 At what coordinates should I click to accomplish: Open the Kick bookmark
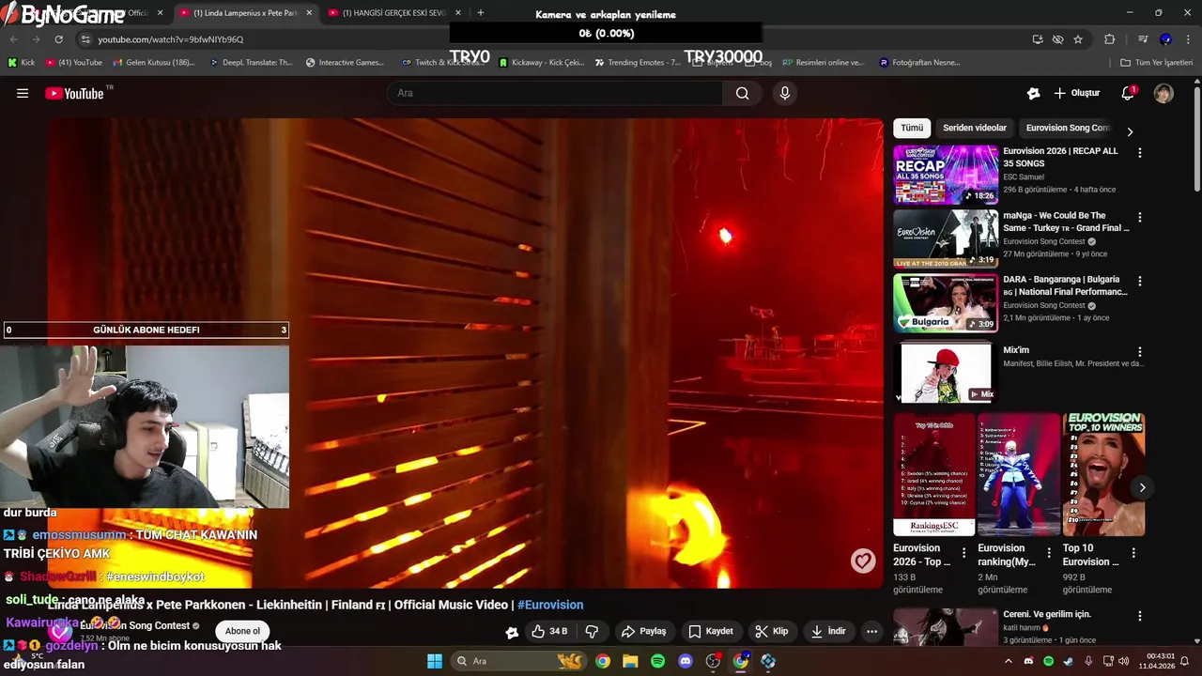[22, 63]
